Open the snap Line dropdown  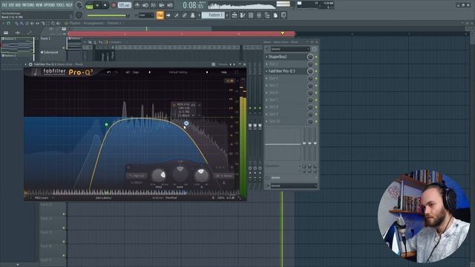click(x=146, y=15)
